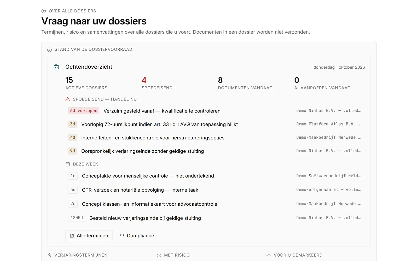Click the compass icon beside STAND VAN DE DOSSIERVOORRAAD

pyautogui.click(x=49, y=50)
